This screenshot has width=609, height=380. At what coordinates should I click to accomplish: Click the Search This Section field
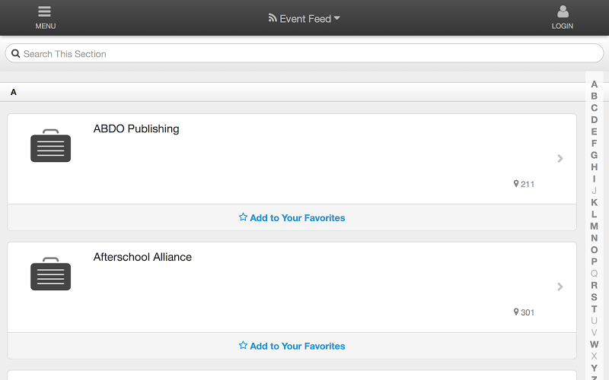click(304, 53)
